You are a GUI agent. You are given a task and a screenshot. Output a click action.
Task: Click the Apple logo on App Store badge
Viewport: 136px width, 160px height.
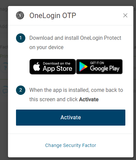(37, 66)
